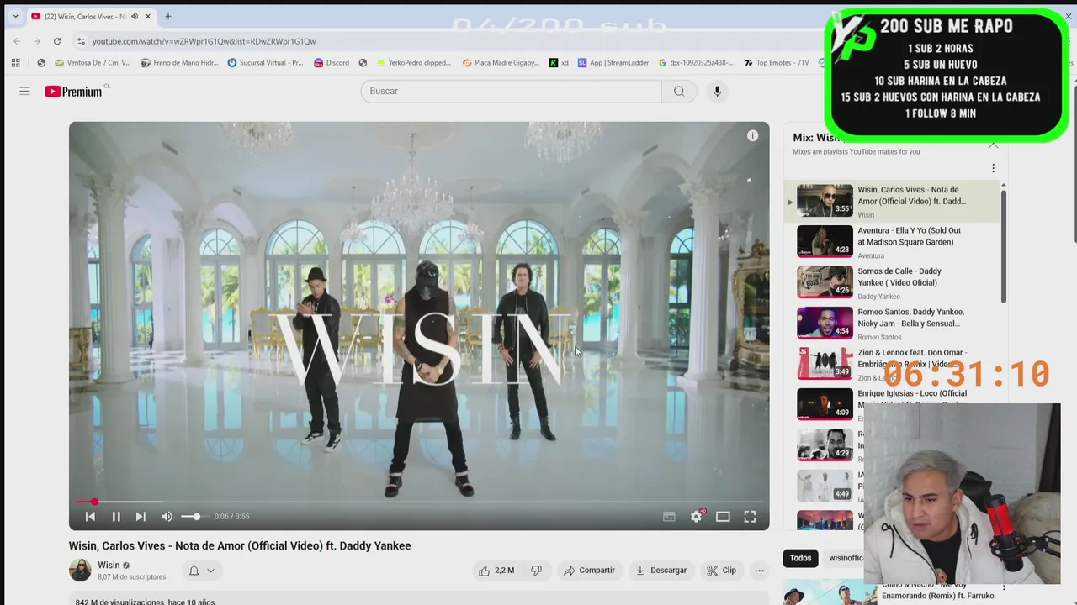Skip to the next video

point(141,517)
